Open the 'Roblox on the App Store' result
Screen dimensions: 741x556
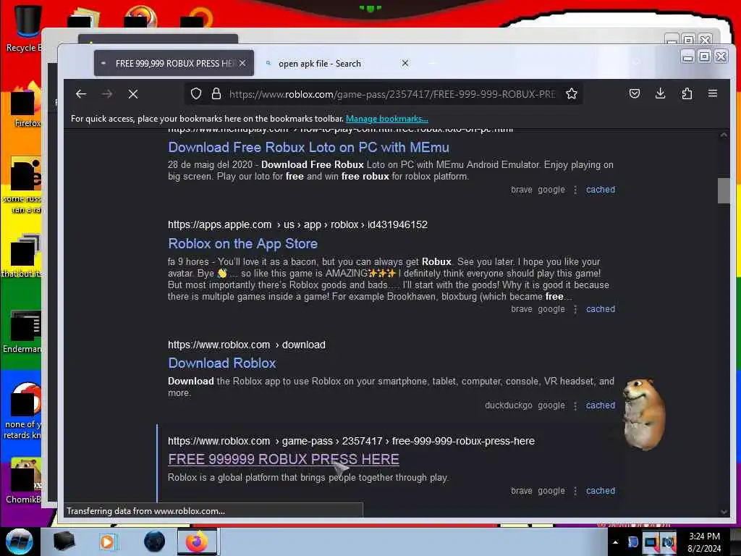coord(243,243)
